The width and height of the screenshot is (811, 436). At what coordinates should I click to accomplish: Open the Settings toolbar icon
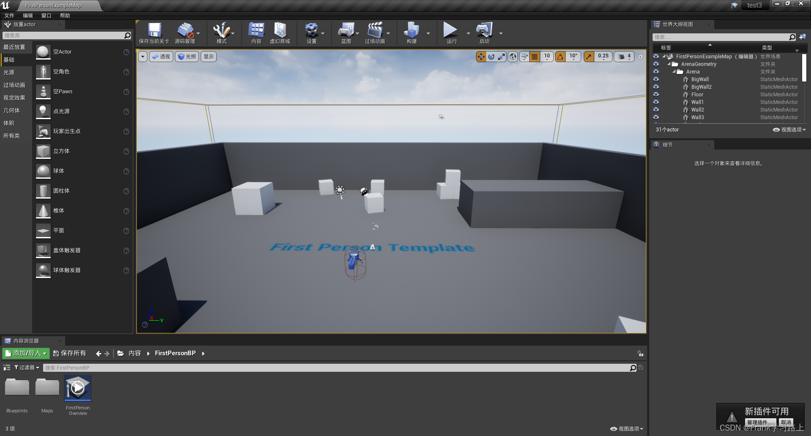tap(312, 33)
